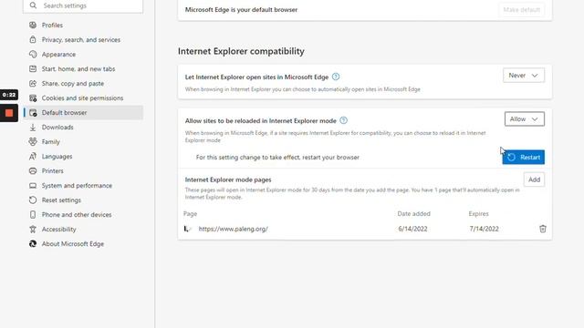Viewport: 584px width, 328px height.
Task: Click the Internet Explorer compatibility heading
Action: coord(241,51)
